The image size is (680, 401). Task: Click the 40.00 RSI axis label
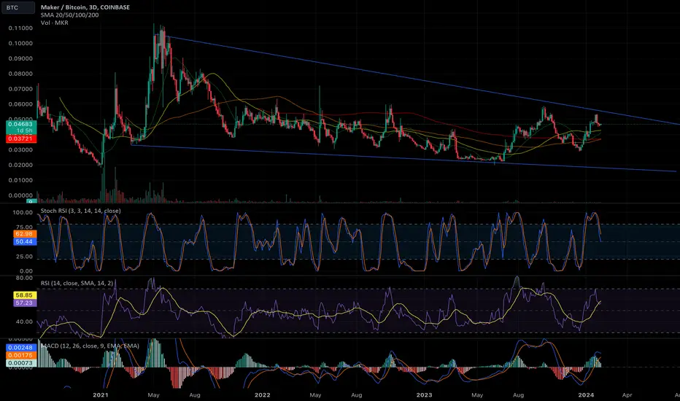24,322
